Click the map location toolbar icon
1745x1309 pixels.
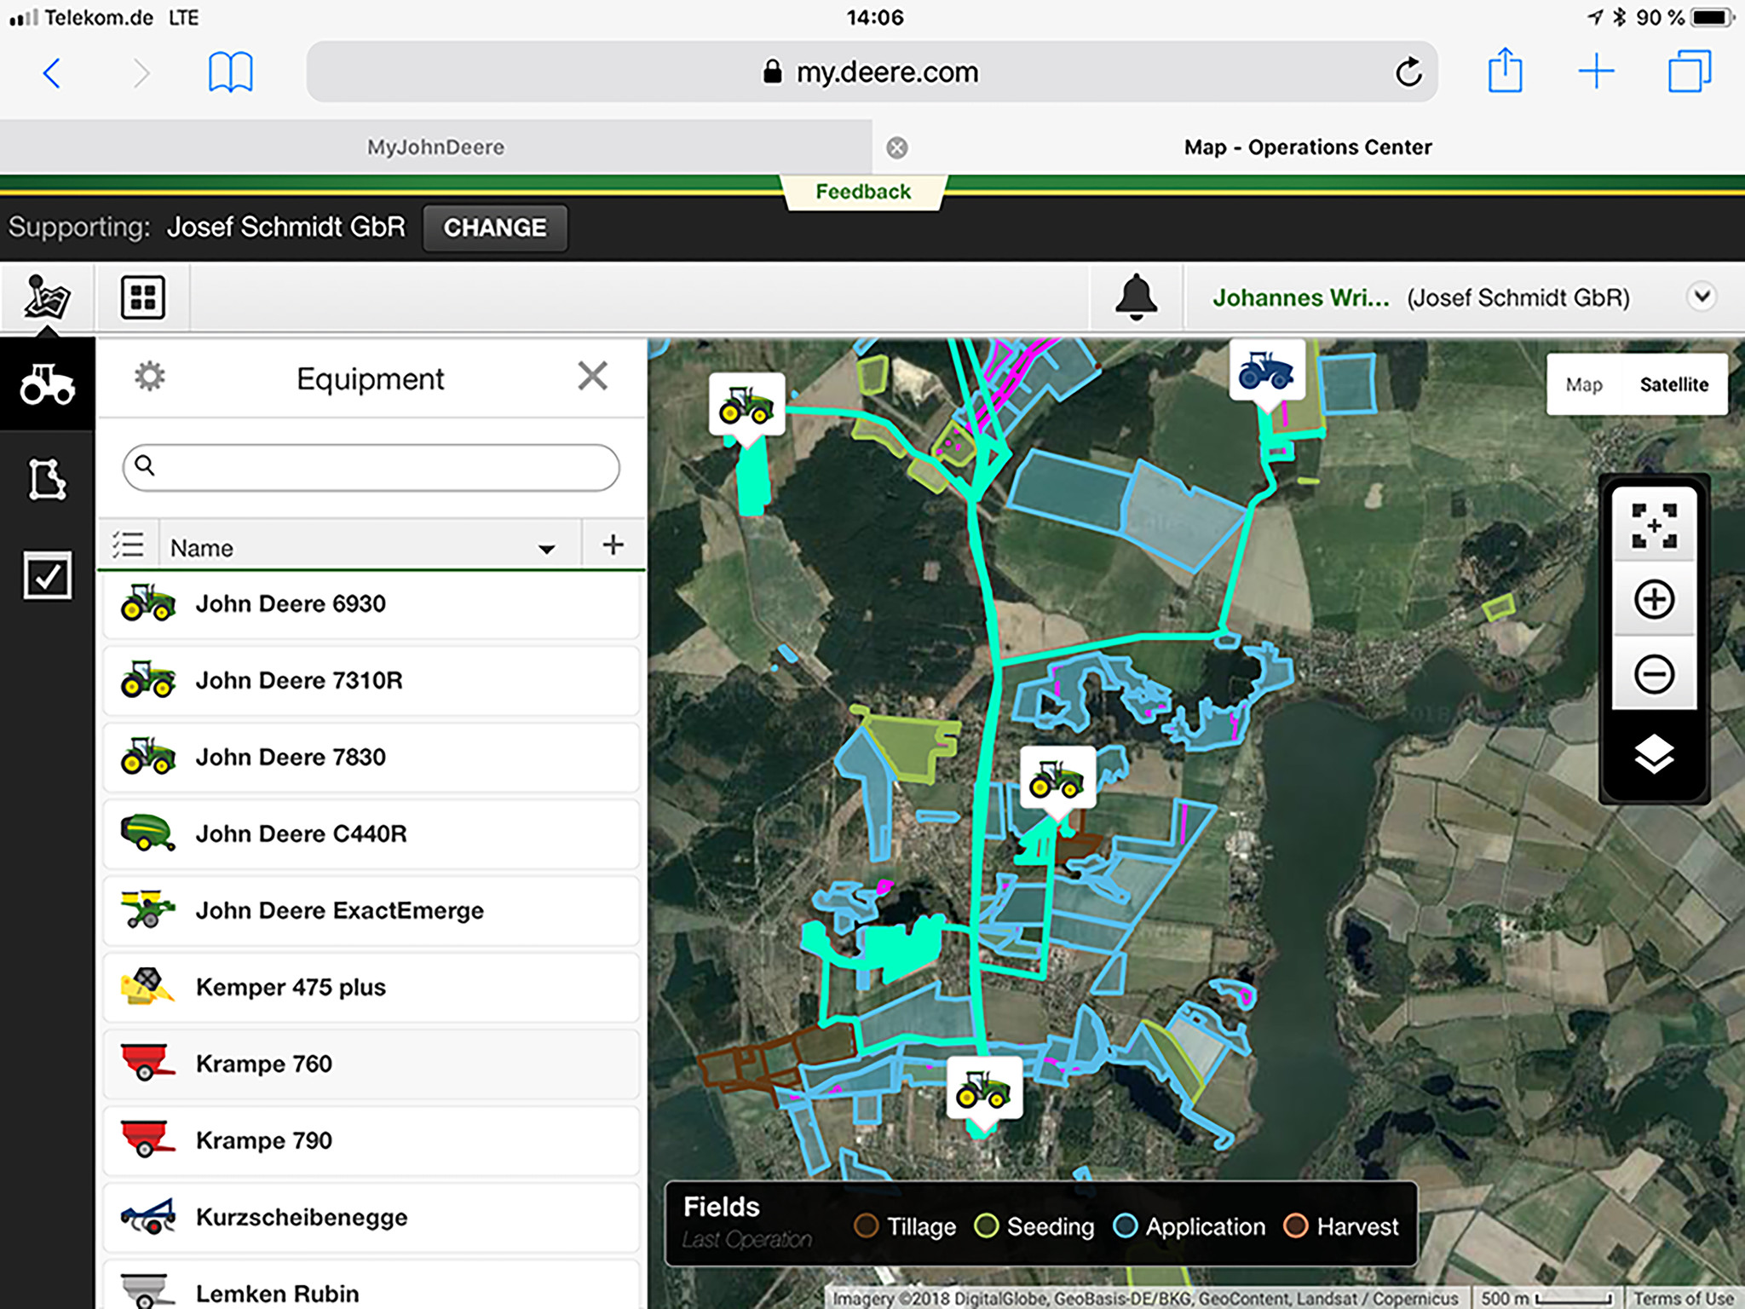[x=47, y=297]
